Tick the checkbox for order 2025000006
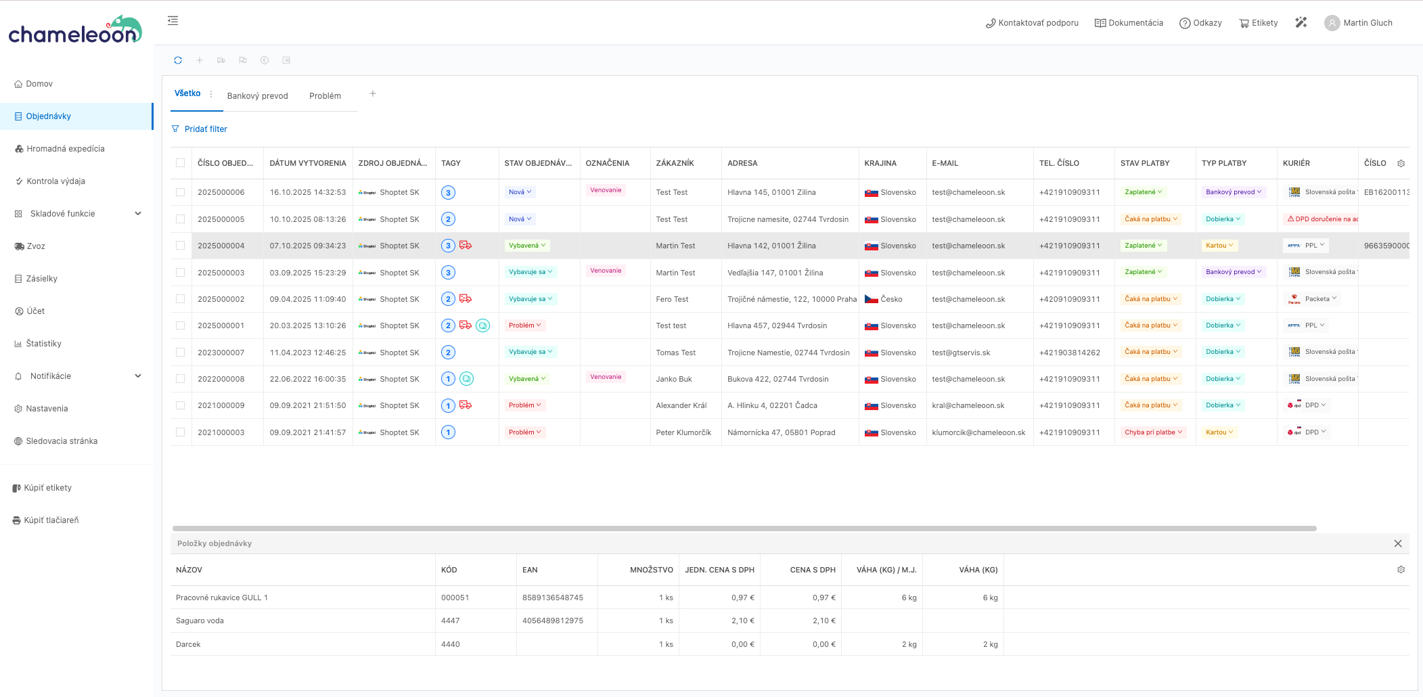1423x697 pixels. click(x=181, y=192)
